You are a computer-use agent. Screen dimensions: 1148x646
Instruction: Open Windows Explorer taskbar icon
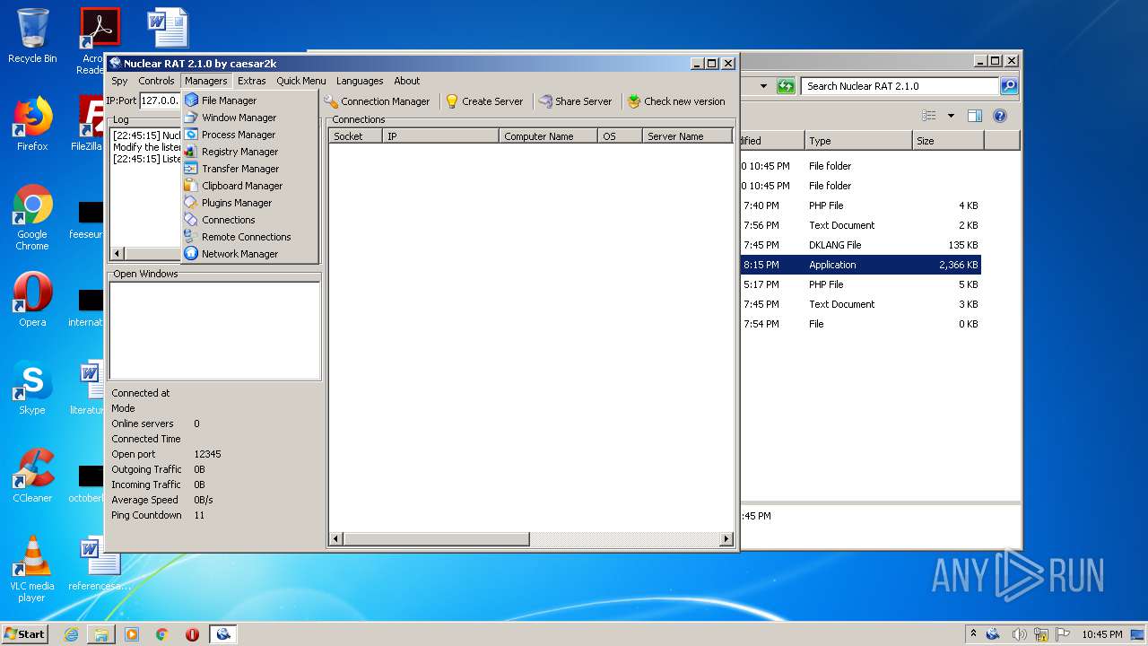101,634
